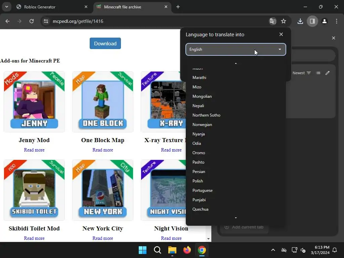Choose Mizo from the language list
Screen dimensions: 344x258
[235, 87]
